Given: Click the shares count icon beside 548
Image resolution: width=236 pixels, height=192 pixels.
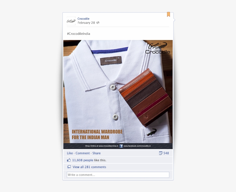Looking at the screenshot, I should 161,153.
